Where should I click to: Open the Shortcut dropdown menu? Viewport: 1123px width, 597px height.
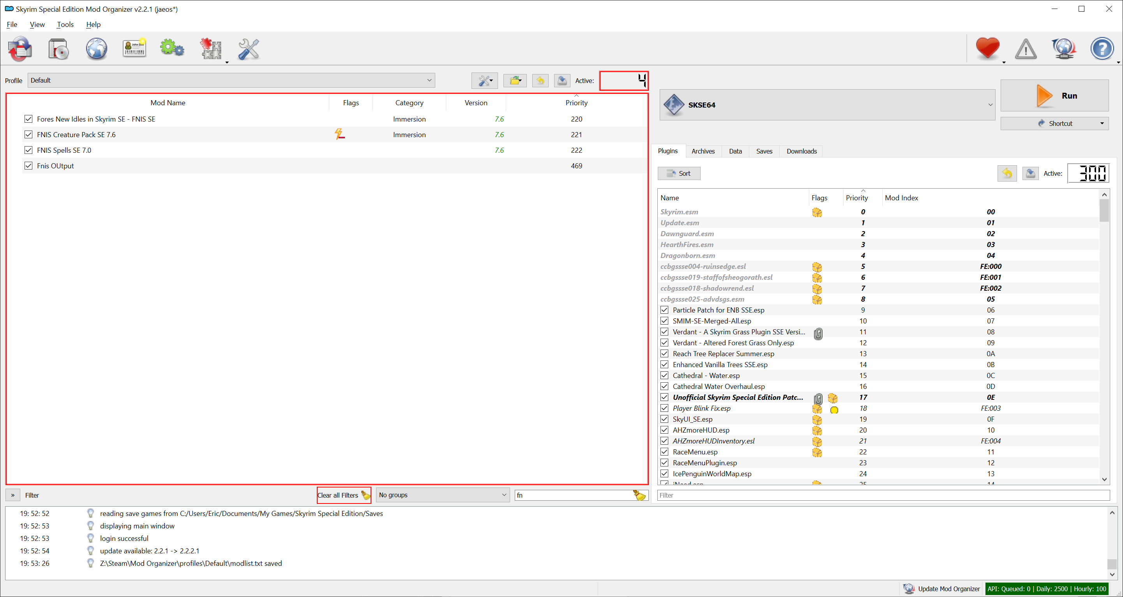1054,124
